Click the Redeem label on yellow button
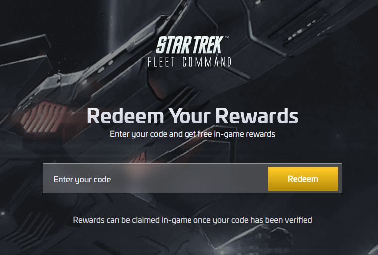This screenshot has height=255, width=378. 303,179
